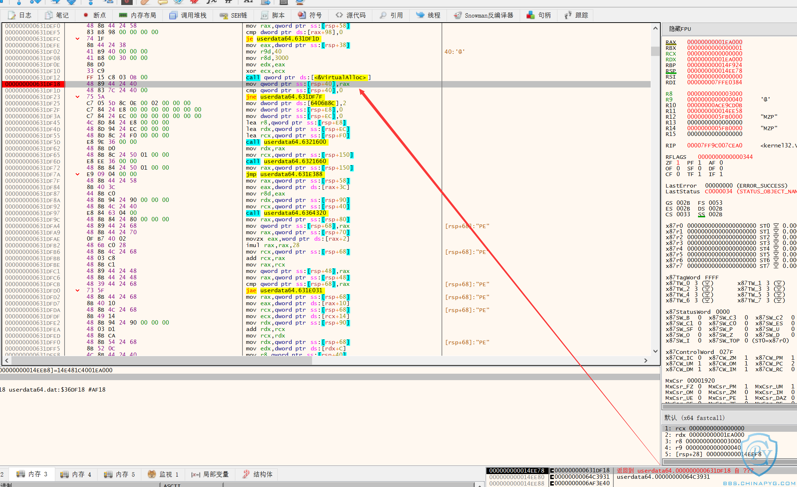This screenshot has height=487, width=797.
Task: Click the jump arrow at address 631DFD0
Action: click(x=77, y=290)
